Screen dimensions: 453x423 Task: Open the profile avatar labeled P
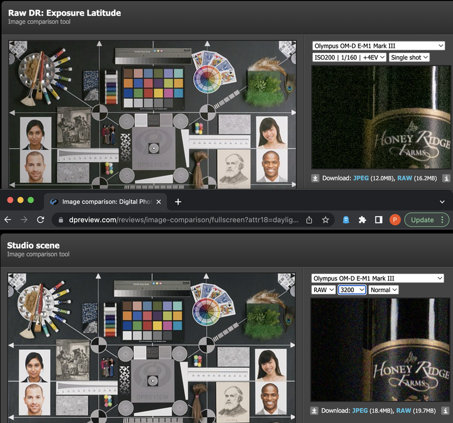(395, 220)
